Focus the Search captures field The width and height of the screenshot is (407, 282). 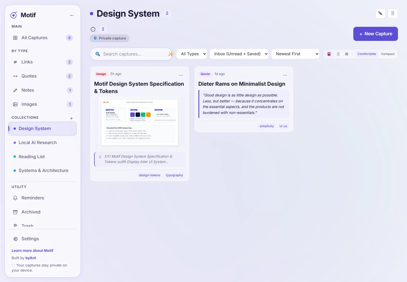tap(131, 54)
